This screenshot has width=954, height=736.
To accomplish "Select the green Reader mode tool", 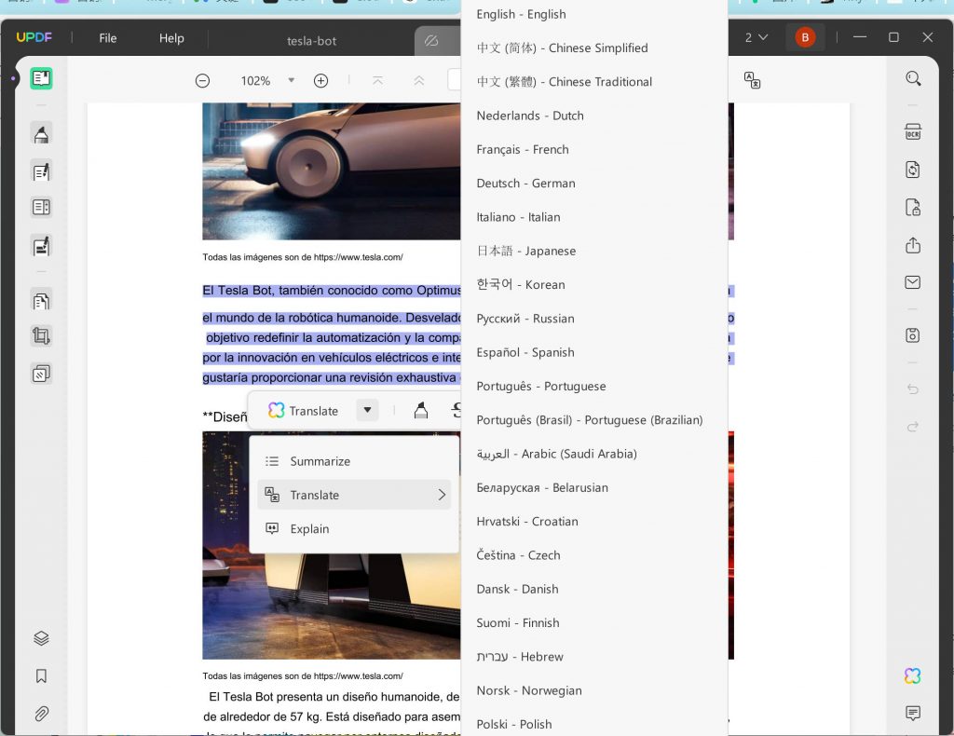I will [x=41, y=78].
